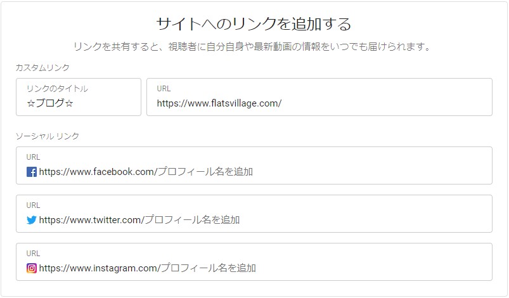Viewport: 509px width, 298px height.
Task: Focus the Twitter profile URL field
Action: coord(254,214)
